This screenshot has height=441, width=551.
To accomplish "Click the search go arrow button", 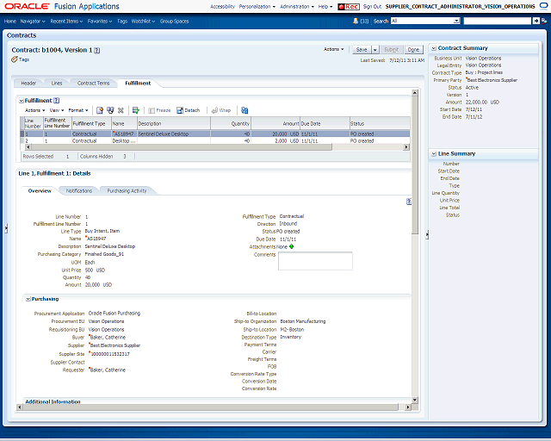I will [x=536, y=21].
